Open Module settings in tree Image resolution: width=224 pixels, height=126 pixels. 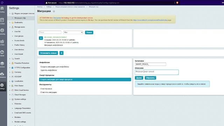tap(20, 122)
